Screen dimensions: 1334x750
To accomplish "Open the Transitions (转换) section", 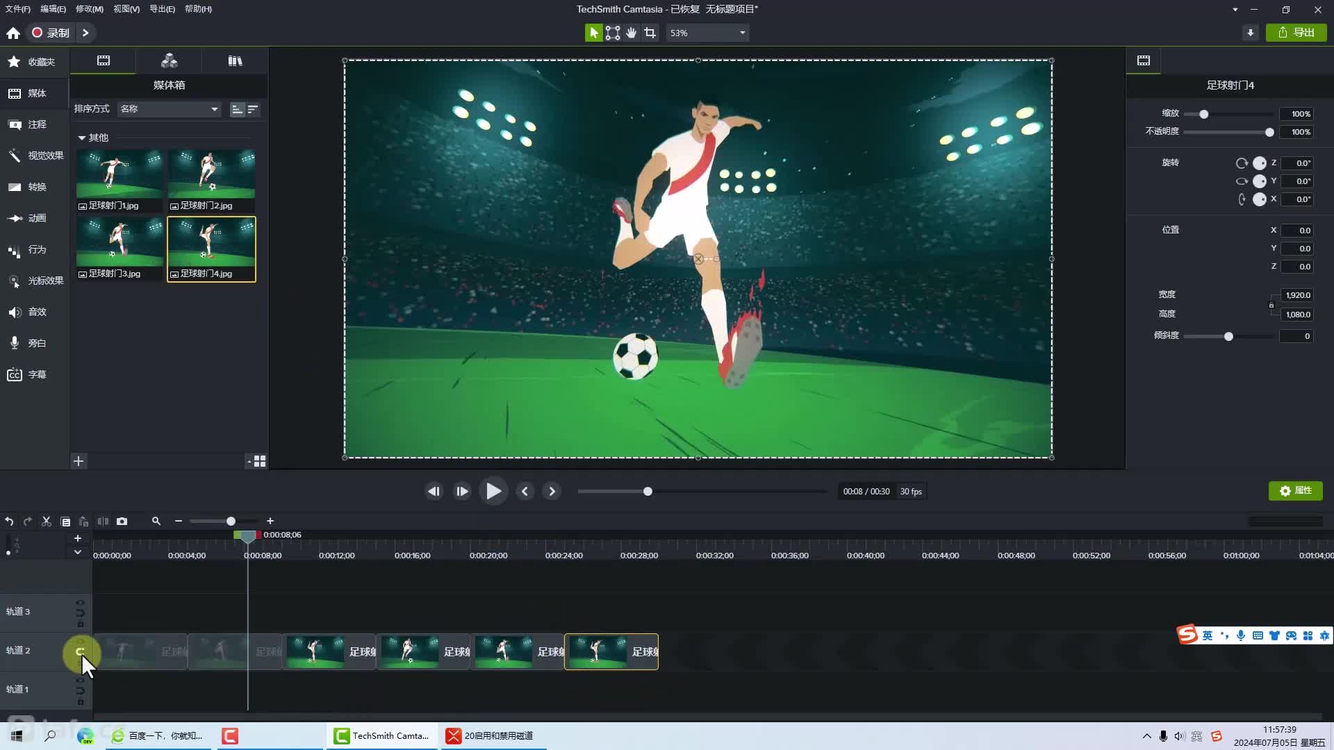I will click(x=35, y=187).
